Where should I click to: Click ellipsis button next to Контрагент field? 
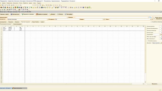(x=48, y=19)
